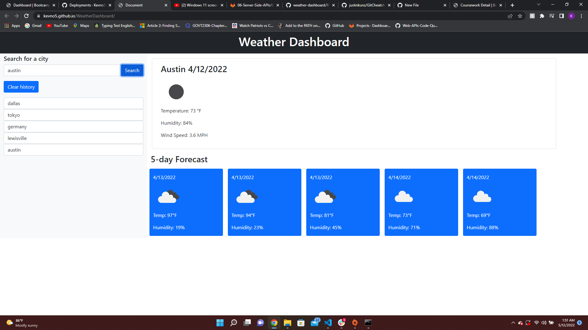This screenshot has height=330, width=588.
Task: Open the Maps bookmark
Action: pos(81,26)
